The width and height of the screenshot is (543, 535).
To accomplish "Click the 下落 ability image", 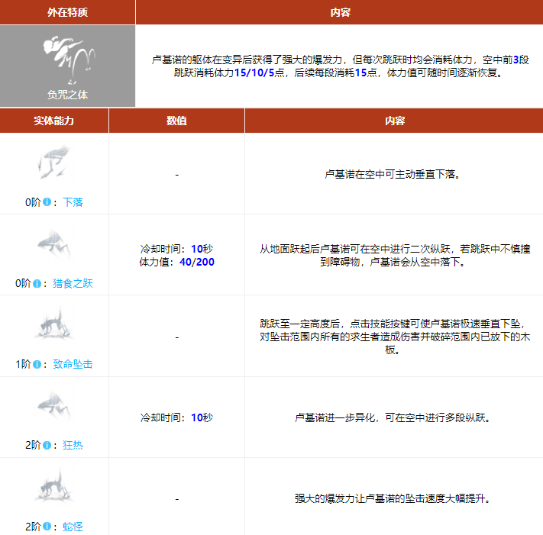I will click(54, 163).
